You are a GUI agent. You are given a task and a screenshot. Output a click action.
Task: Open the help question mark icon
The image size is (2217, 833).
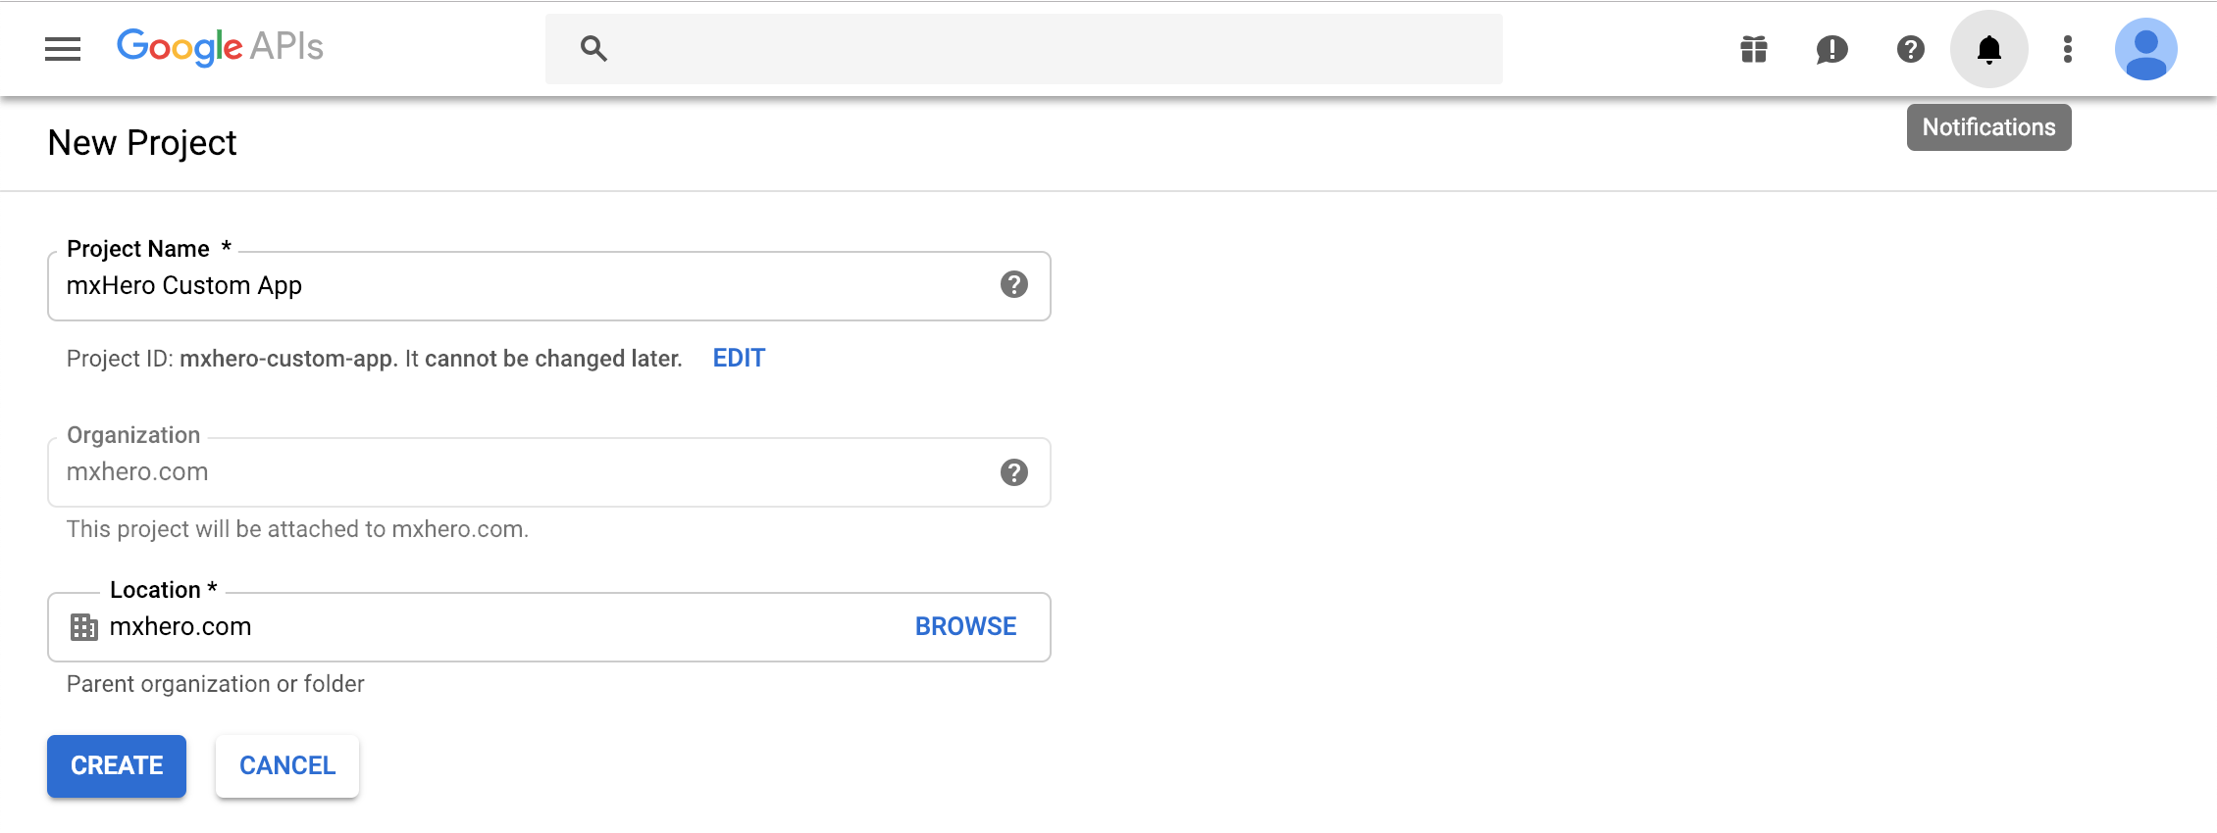[x=1911, y=49]
